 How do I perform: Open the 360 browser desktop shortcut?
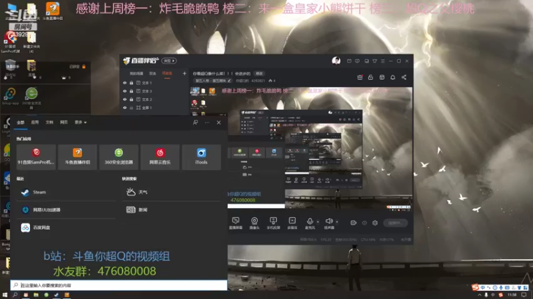pyautogui.click(x=31, y=96)
